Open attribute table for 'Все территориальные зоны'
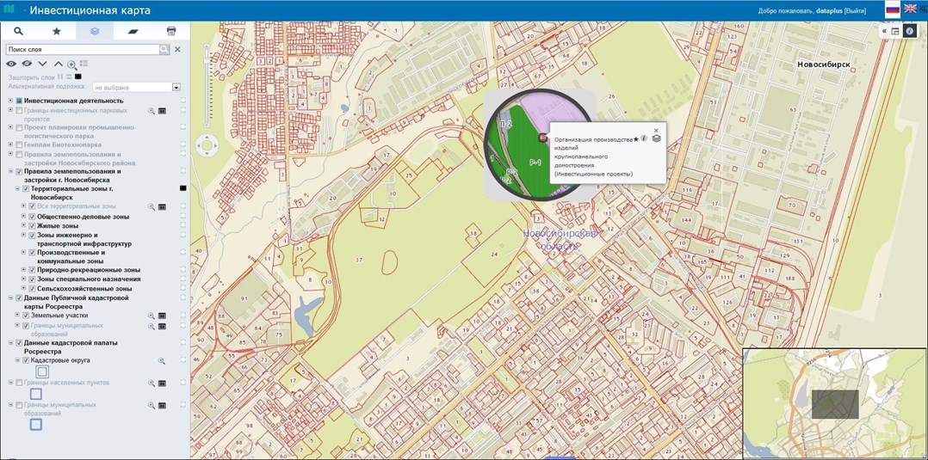This screenshot has height=460, width=928. (162, 207)
